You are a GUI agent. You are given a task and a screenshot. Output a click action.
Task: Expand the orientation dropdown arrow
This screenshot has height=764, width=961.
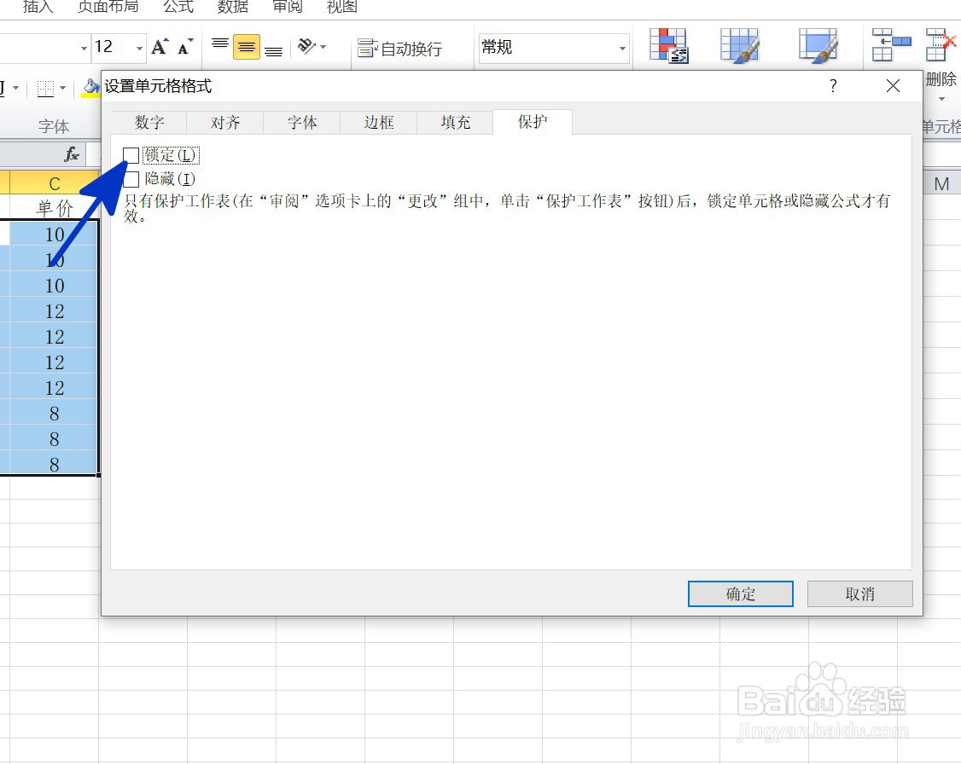pyautogui.click(x=323, y=47)
